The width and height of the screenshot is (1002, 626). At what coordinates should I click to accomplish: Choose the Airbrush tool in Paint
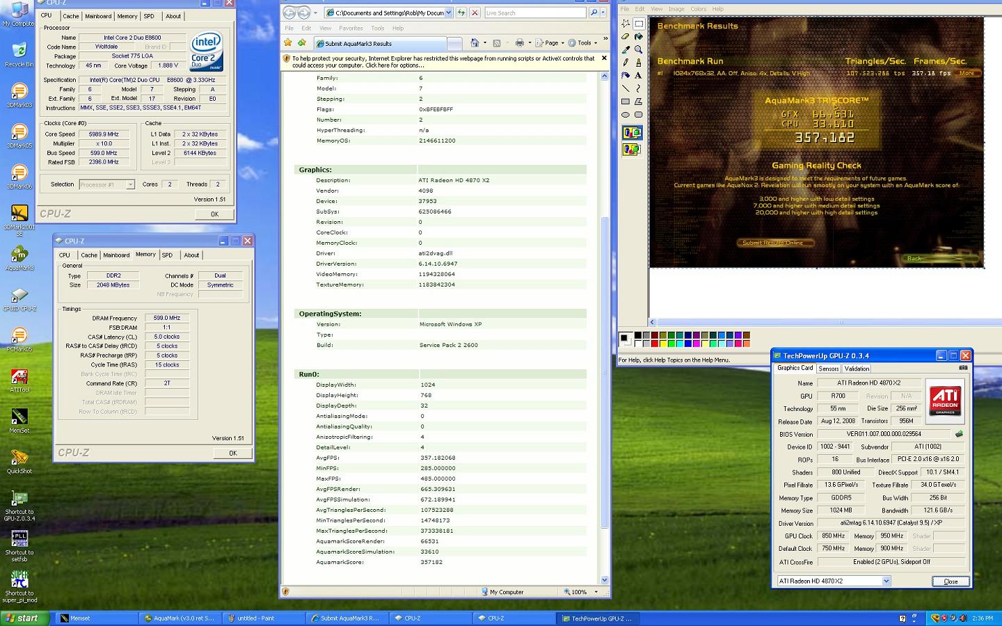(626, 75)
